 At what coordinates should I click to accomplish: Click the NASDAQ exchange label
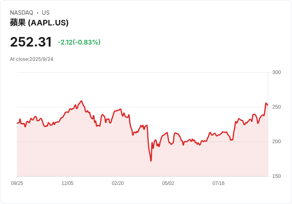(21, 13)
